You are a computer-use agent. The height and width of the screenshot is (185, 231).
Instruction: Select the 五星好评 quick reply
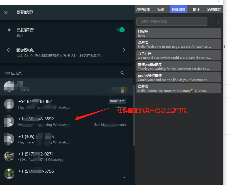point(178,55)
